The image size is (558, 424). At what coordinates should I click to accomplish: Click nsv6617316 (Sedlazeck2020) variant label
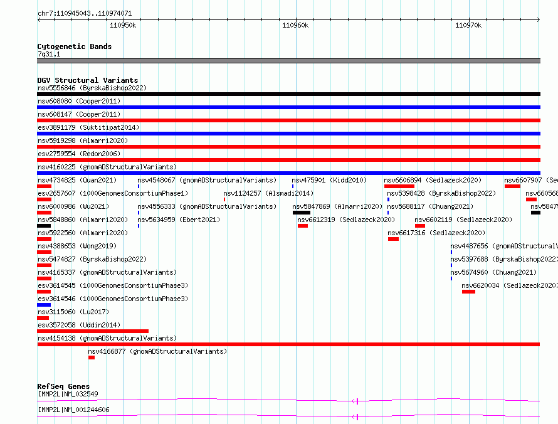pyautogui.click(x=436, y=233)
